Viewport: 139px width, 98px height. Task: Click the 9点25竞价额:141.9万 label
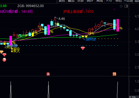(16, 12)
